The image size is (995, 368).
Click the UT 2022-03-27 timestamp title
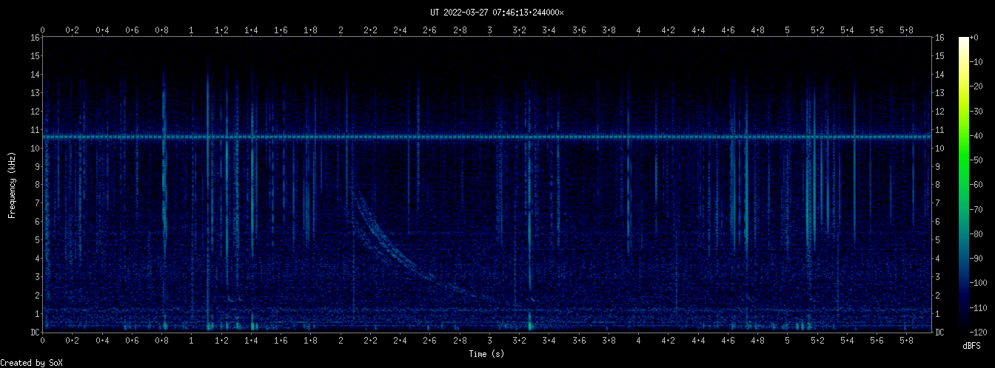497,13
